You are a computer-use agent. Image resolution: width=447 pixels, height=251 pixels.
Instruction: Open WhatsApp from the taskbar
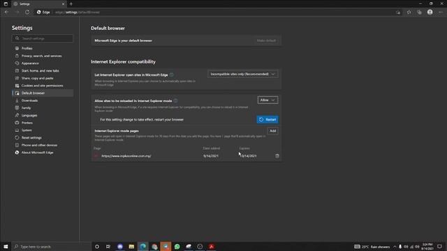point(177,246)
